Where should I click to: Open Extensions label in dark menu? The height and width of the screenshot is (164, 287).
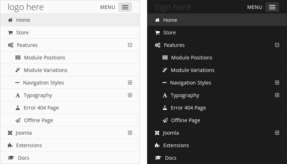pos(176,145)
